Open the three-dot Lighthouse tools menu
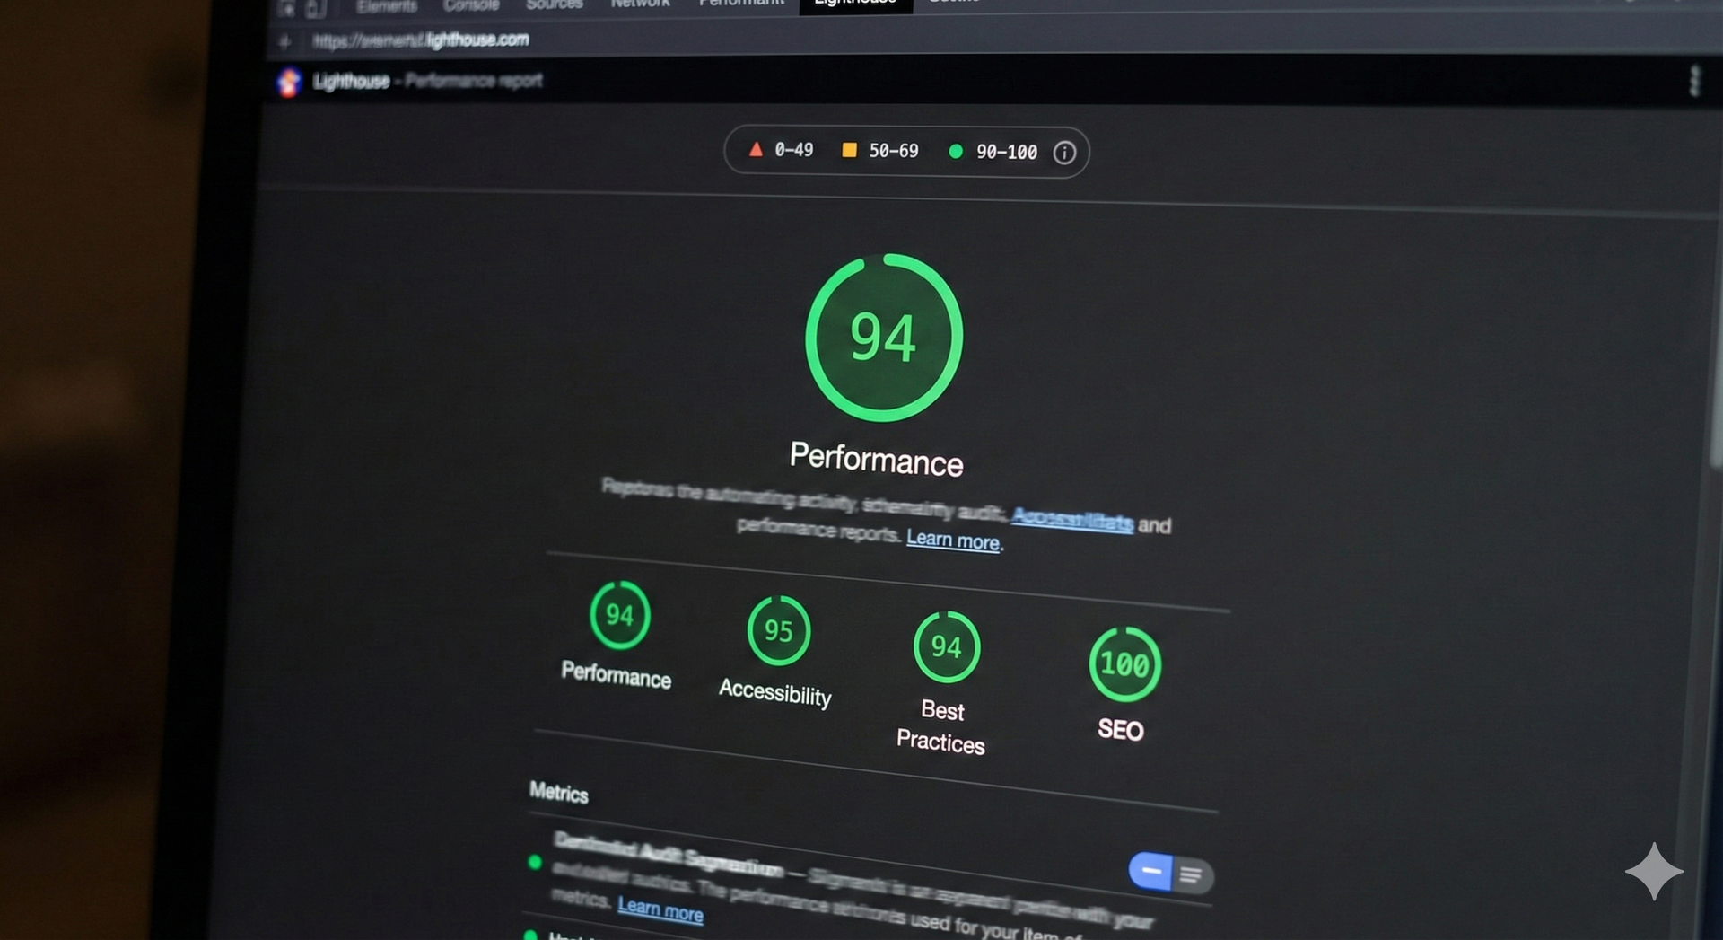Image resolution: width=1723 pixels, height=940 pixels. click(1693, 81)
